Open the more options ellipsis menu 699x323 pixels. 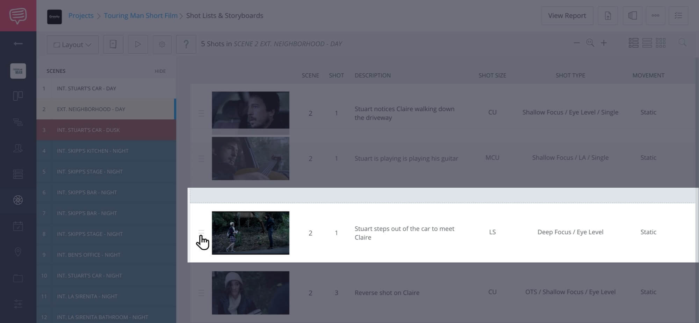(x=655, y=16)
